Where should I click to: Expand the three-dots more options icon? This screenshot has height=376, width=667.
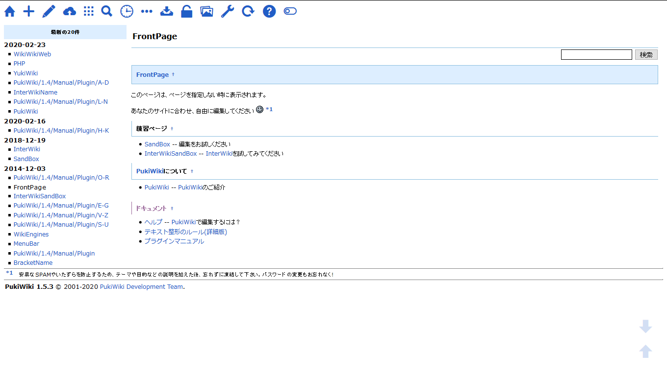coord(147,11)
